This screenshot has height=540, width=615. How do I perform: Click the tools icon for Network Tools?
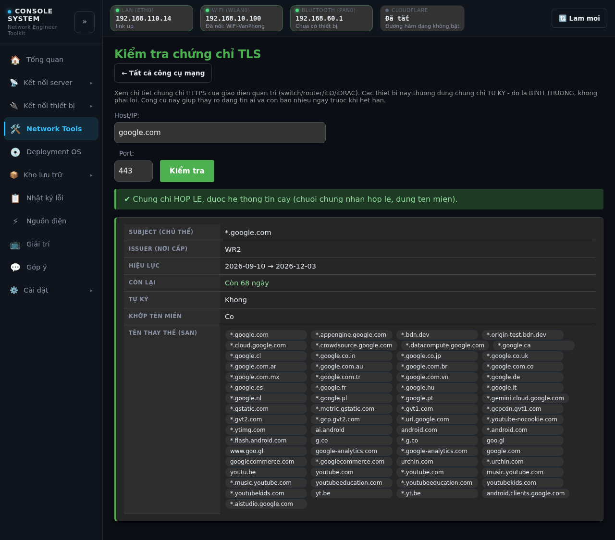coord(15,129)
